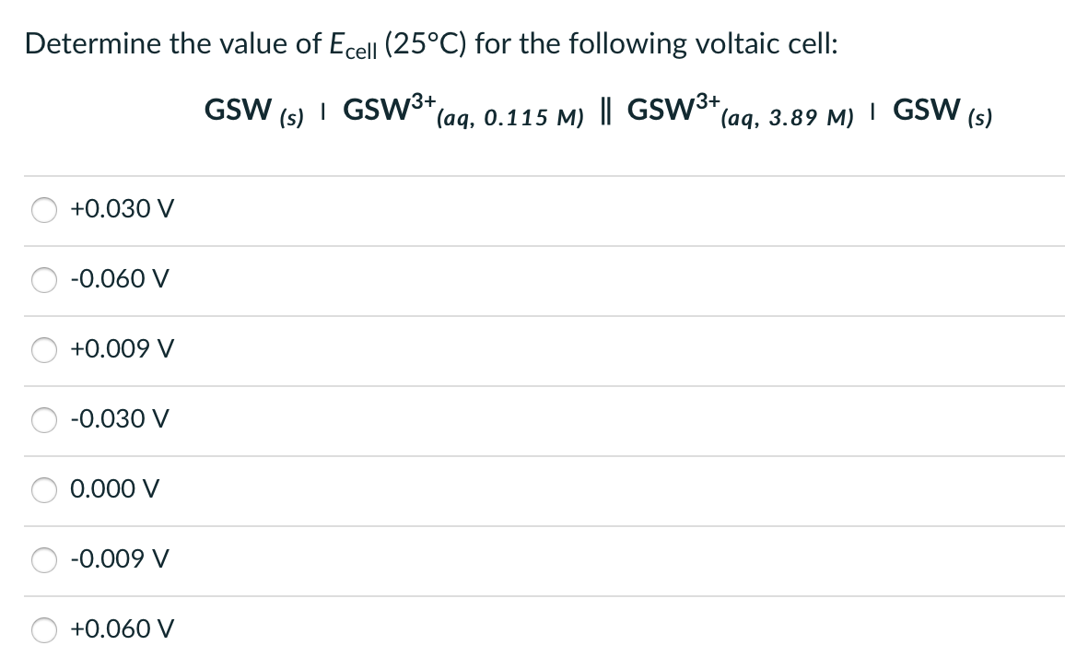The width and height of the screenshot is (1065, 669).
Task: Click the +0.060 V label text
Action: tap(118, 629)
